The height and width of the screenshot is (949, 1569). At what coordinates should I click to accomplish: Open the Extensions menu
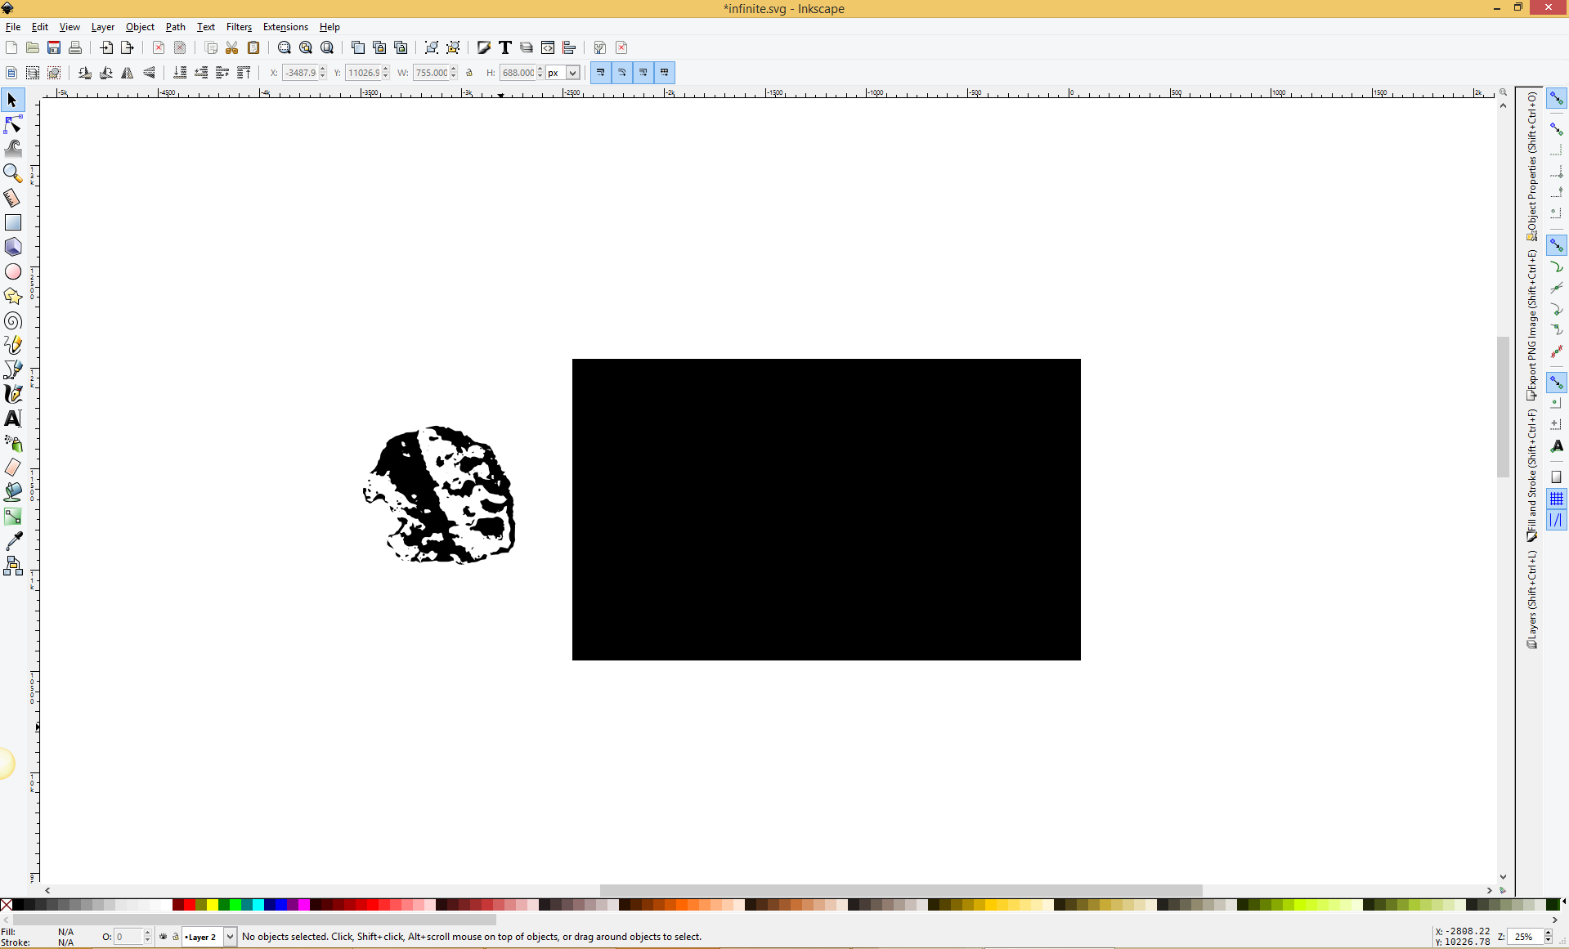click(x=285, y=27)
